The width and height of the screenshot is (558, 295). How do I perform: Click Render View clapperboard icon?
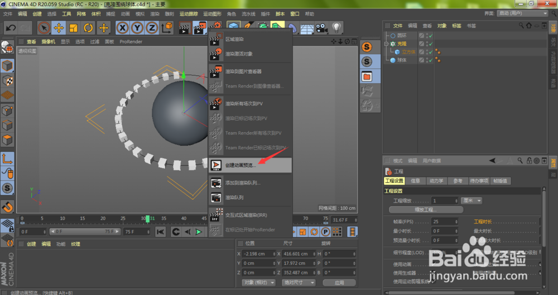[185, 28]
